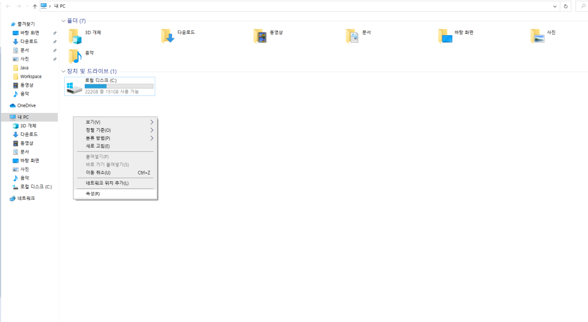Click the chevron after the PC icon in address bar
Viewport: 588px width, 322px height.
pos(50,6)
